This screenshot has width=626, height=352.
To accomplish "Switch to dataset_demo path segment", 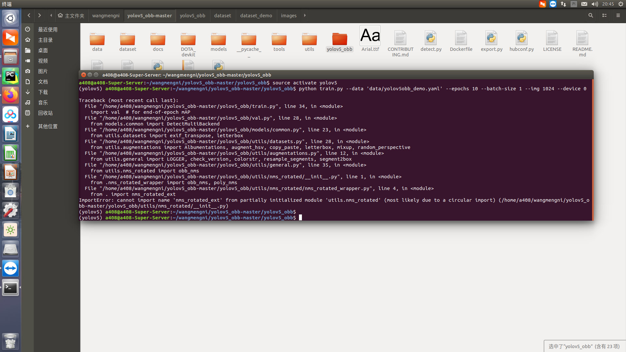I will 256,15.
